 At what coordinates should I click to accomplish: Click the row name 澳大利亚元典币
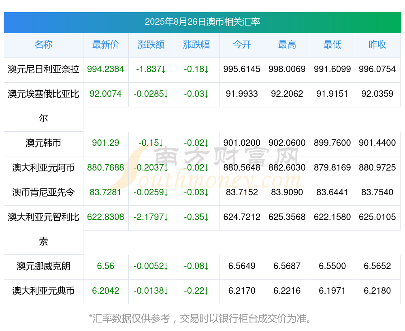click(43, 291)
